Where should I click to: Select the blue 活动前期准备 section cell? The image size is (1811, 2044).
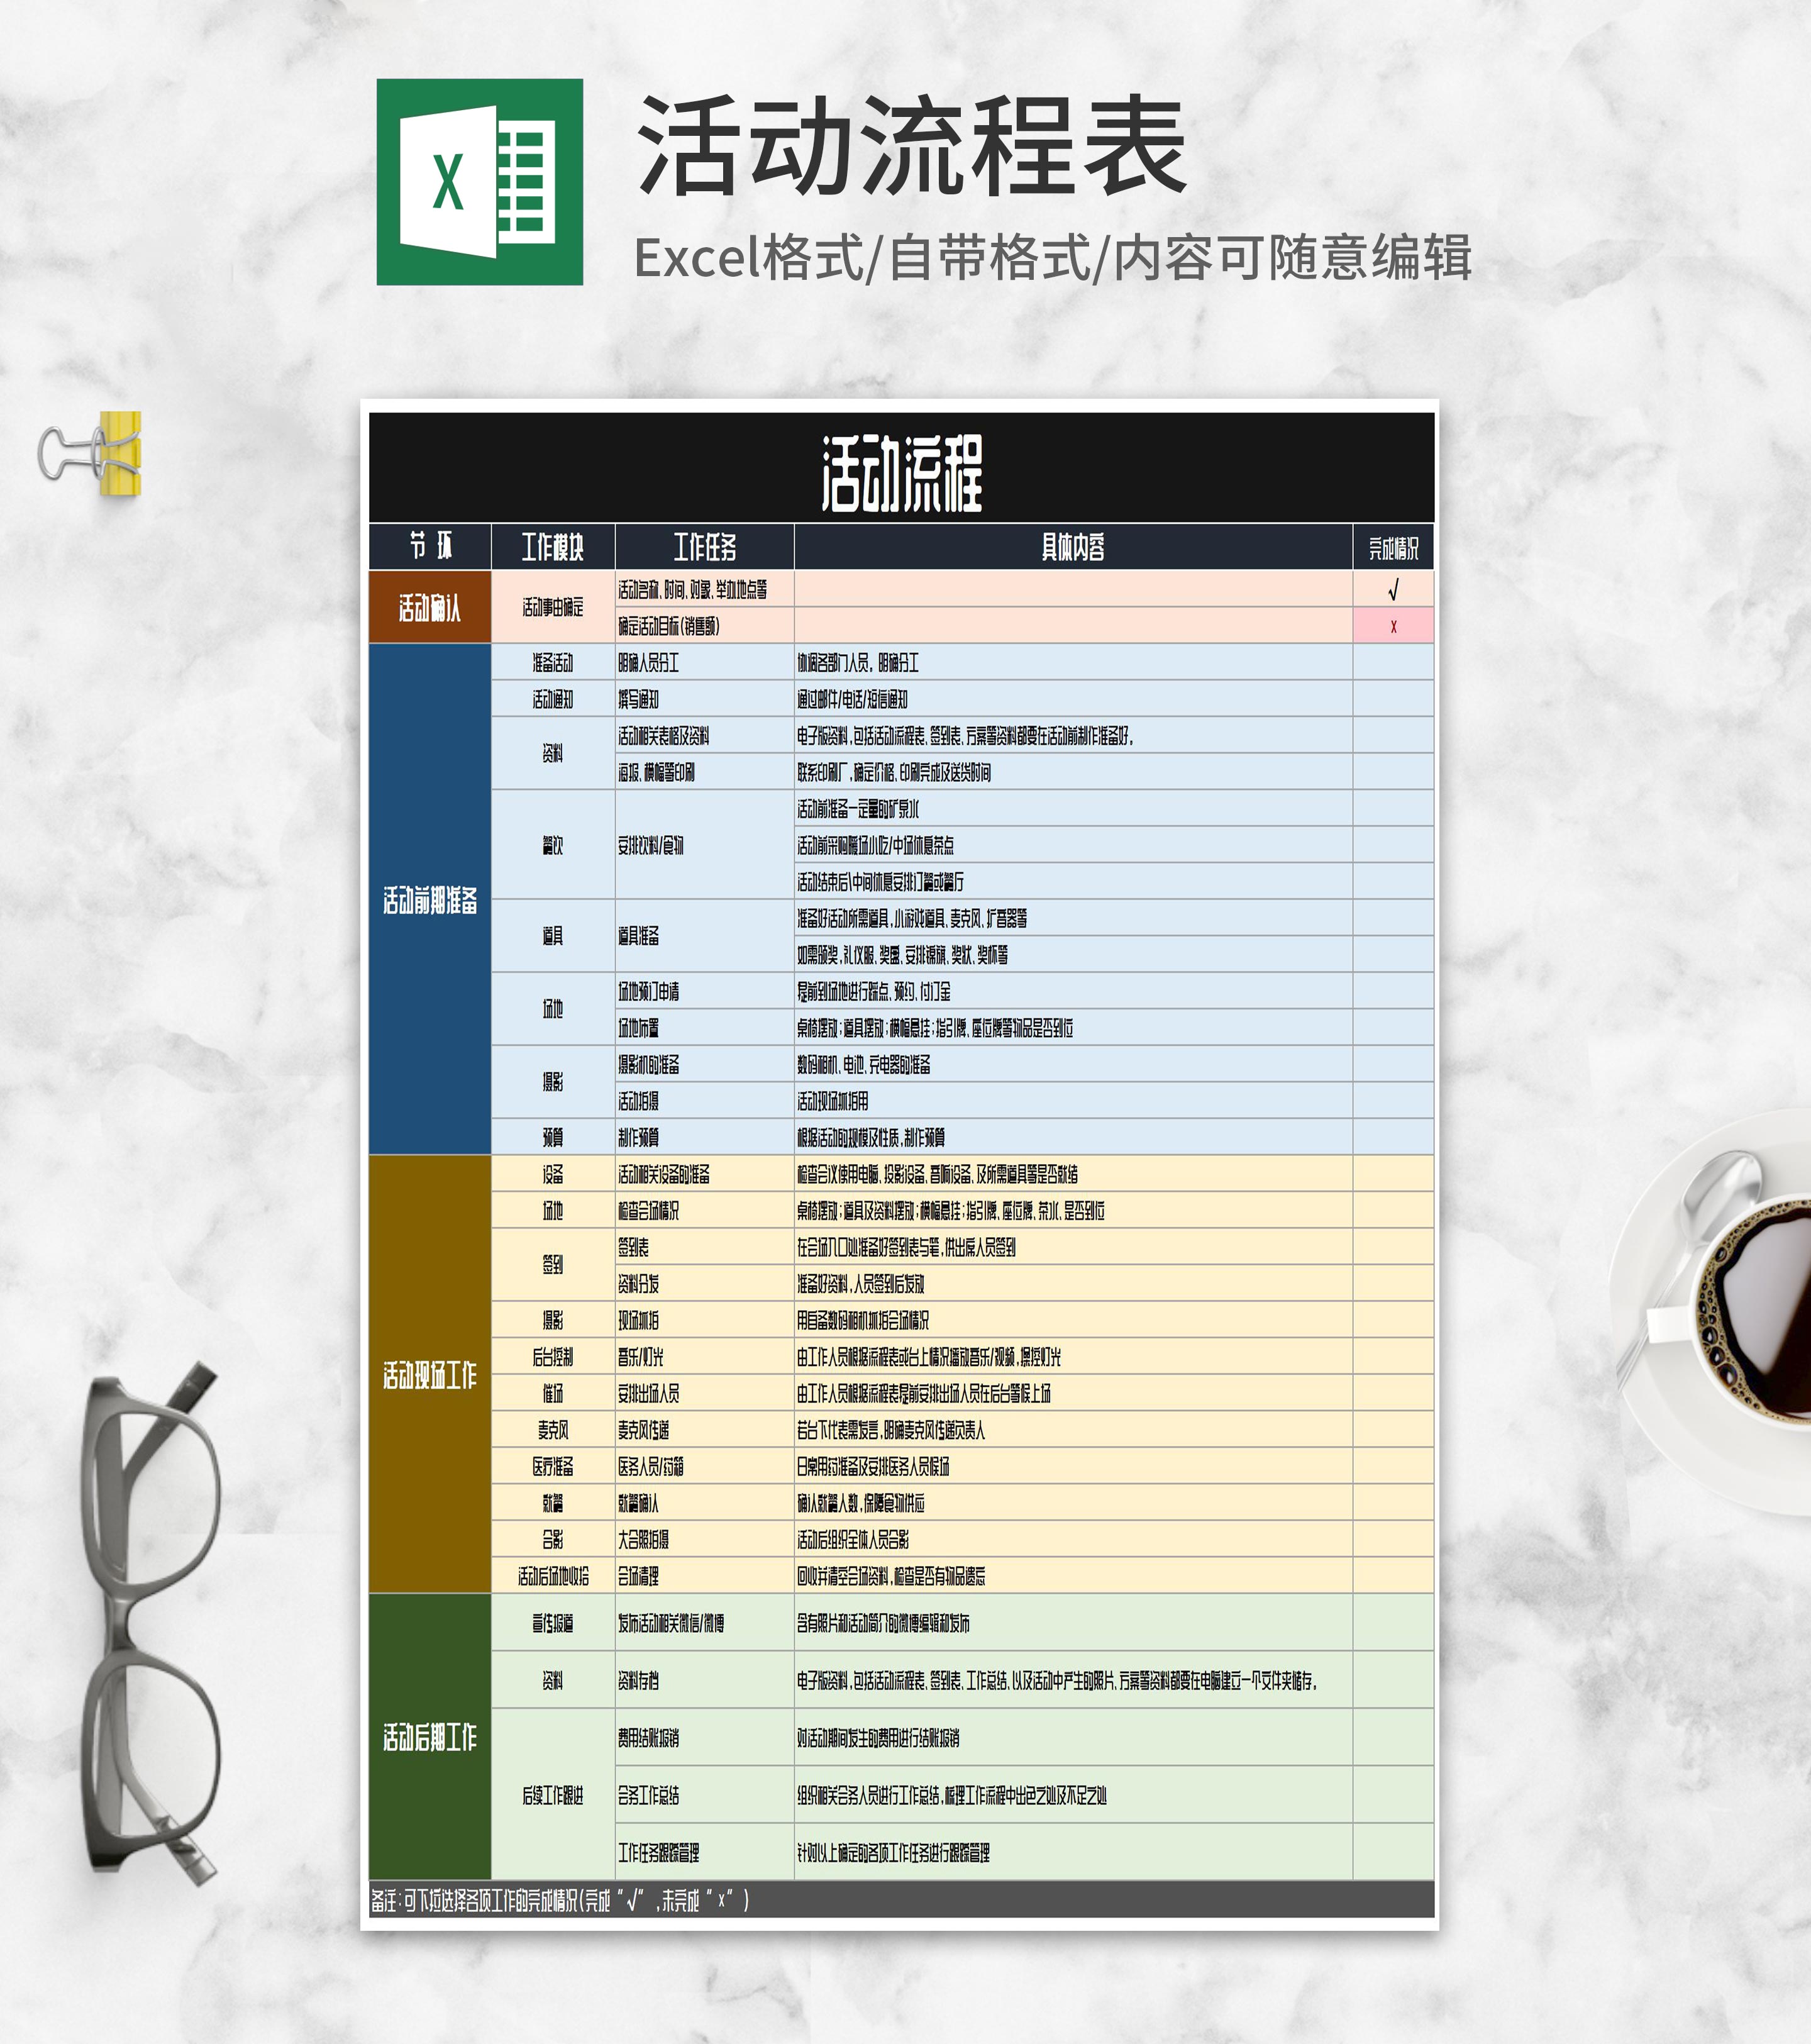click(430, 899)
